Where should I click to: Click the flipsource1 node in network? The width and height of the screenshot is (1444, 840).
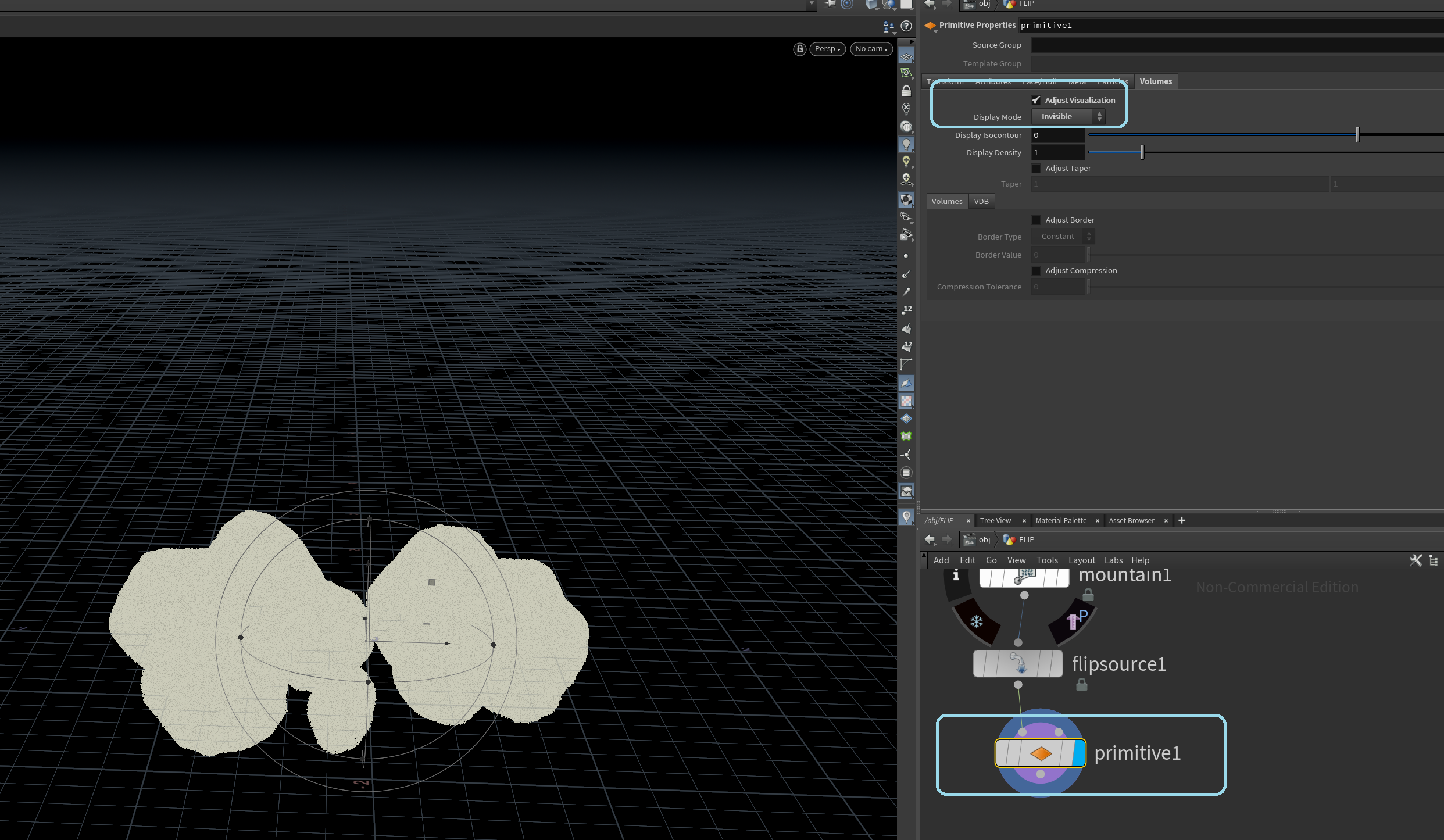[1018, 664]
